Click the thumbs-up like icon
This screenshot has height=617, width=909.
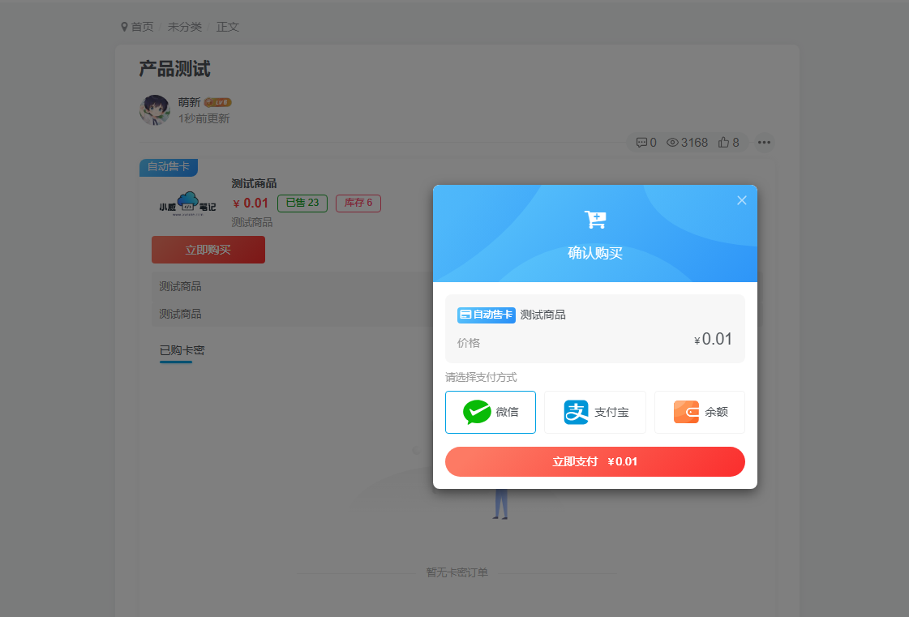coord(723,143)
